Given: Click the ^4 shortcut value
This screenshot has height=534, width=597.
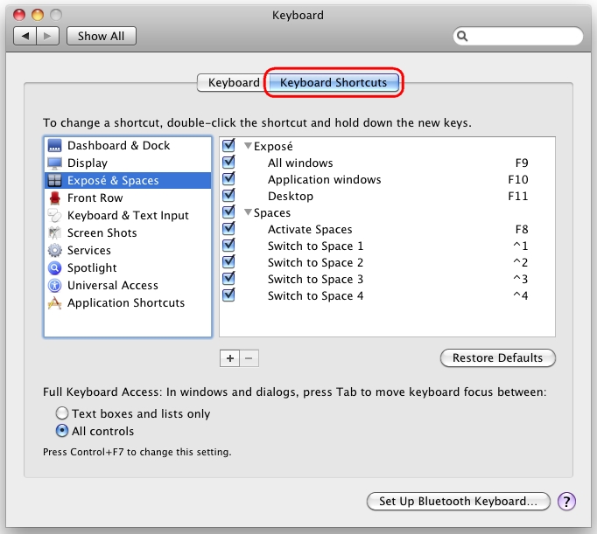Looking at the screenshot, I should (521, 295).
